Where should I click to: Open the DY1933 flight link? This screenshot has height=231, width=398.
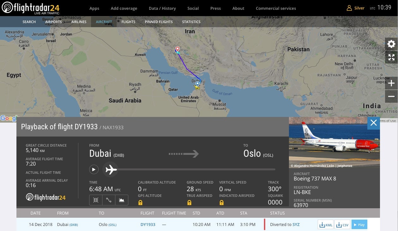(148, 225)
